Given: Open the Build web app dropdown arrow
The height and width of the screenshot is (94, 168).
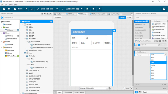Looking at the screenshot, I should tap(57, 9).
